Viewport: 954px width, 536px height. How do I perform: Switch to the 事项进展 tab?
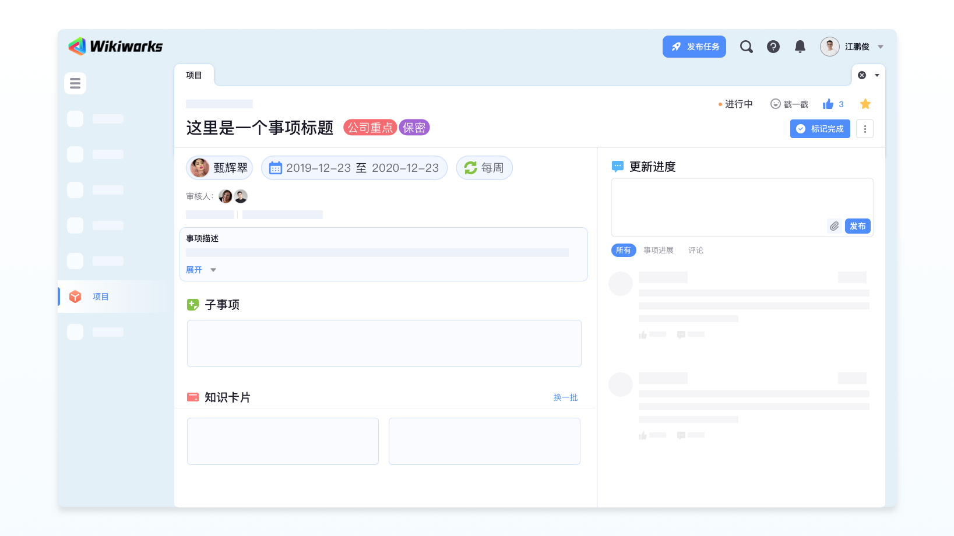click(659, 250)
